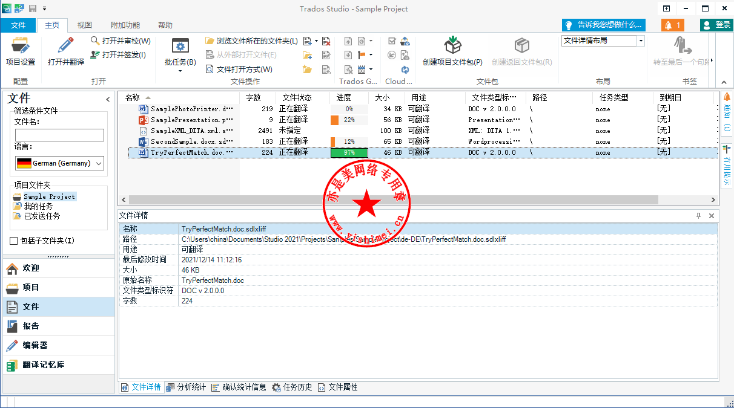Switch to the 视图 ribbon tab
The image size is (734, 408).
click(x=85, y=25)
